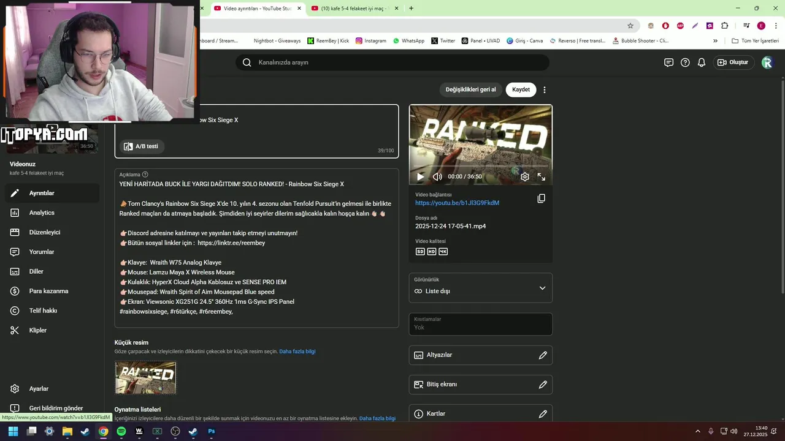The height and width of the screenshot is (441, 785).
Task: Select the RANKED small thumbnail image
Action: (145, 378)
